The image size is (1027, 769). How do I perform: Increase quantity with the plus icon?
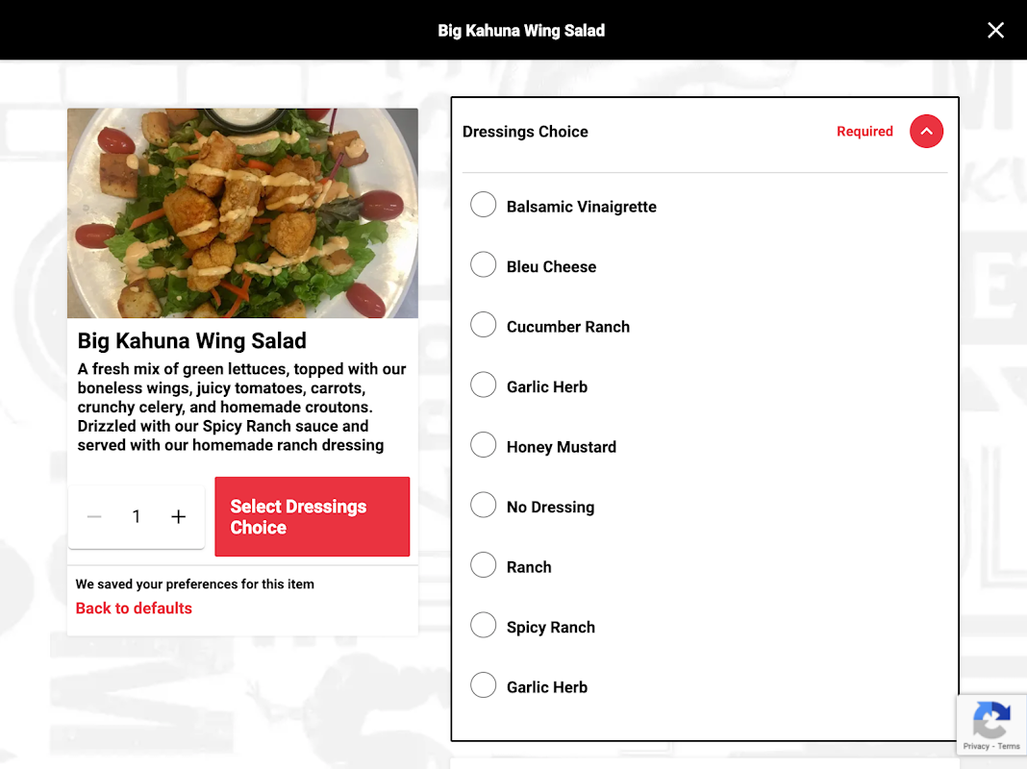(178, 516)
